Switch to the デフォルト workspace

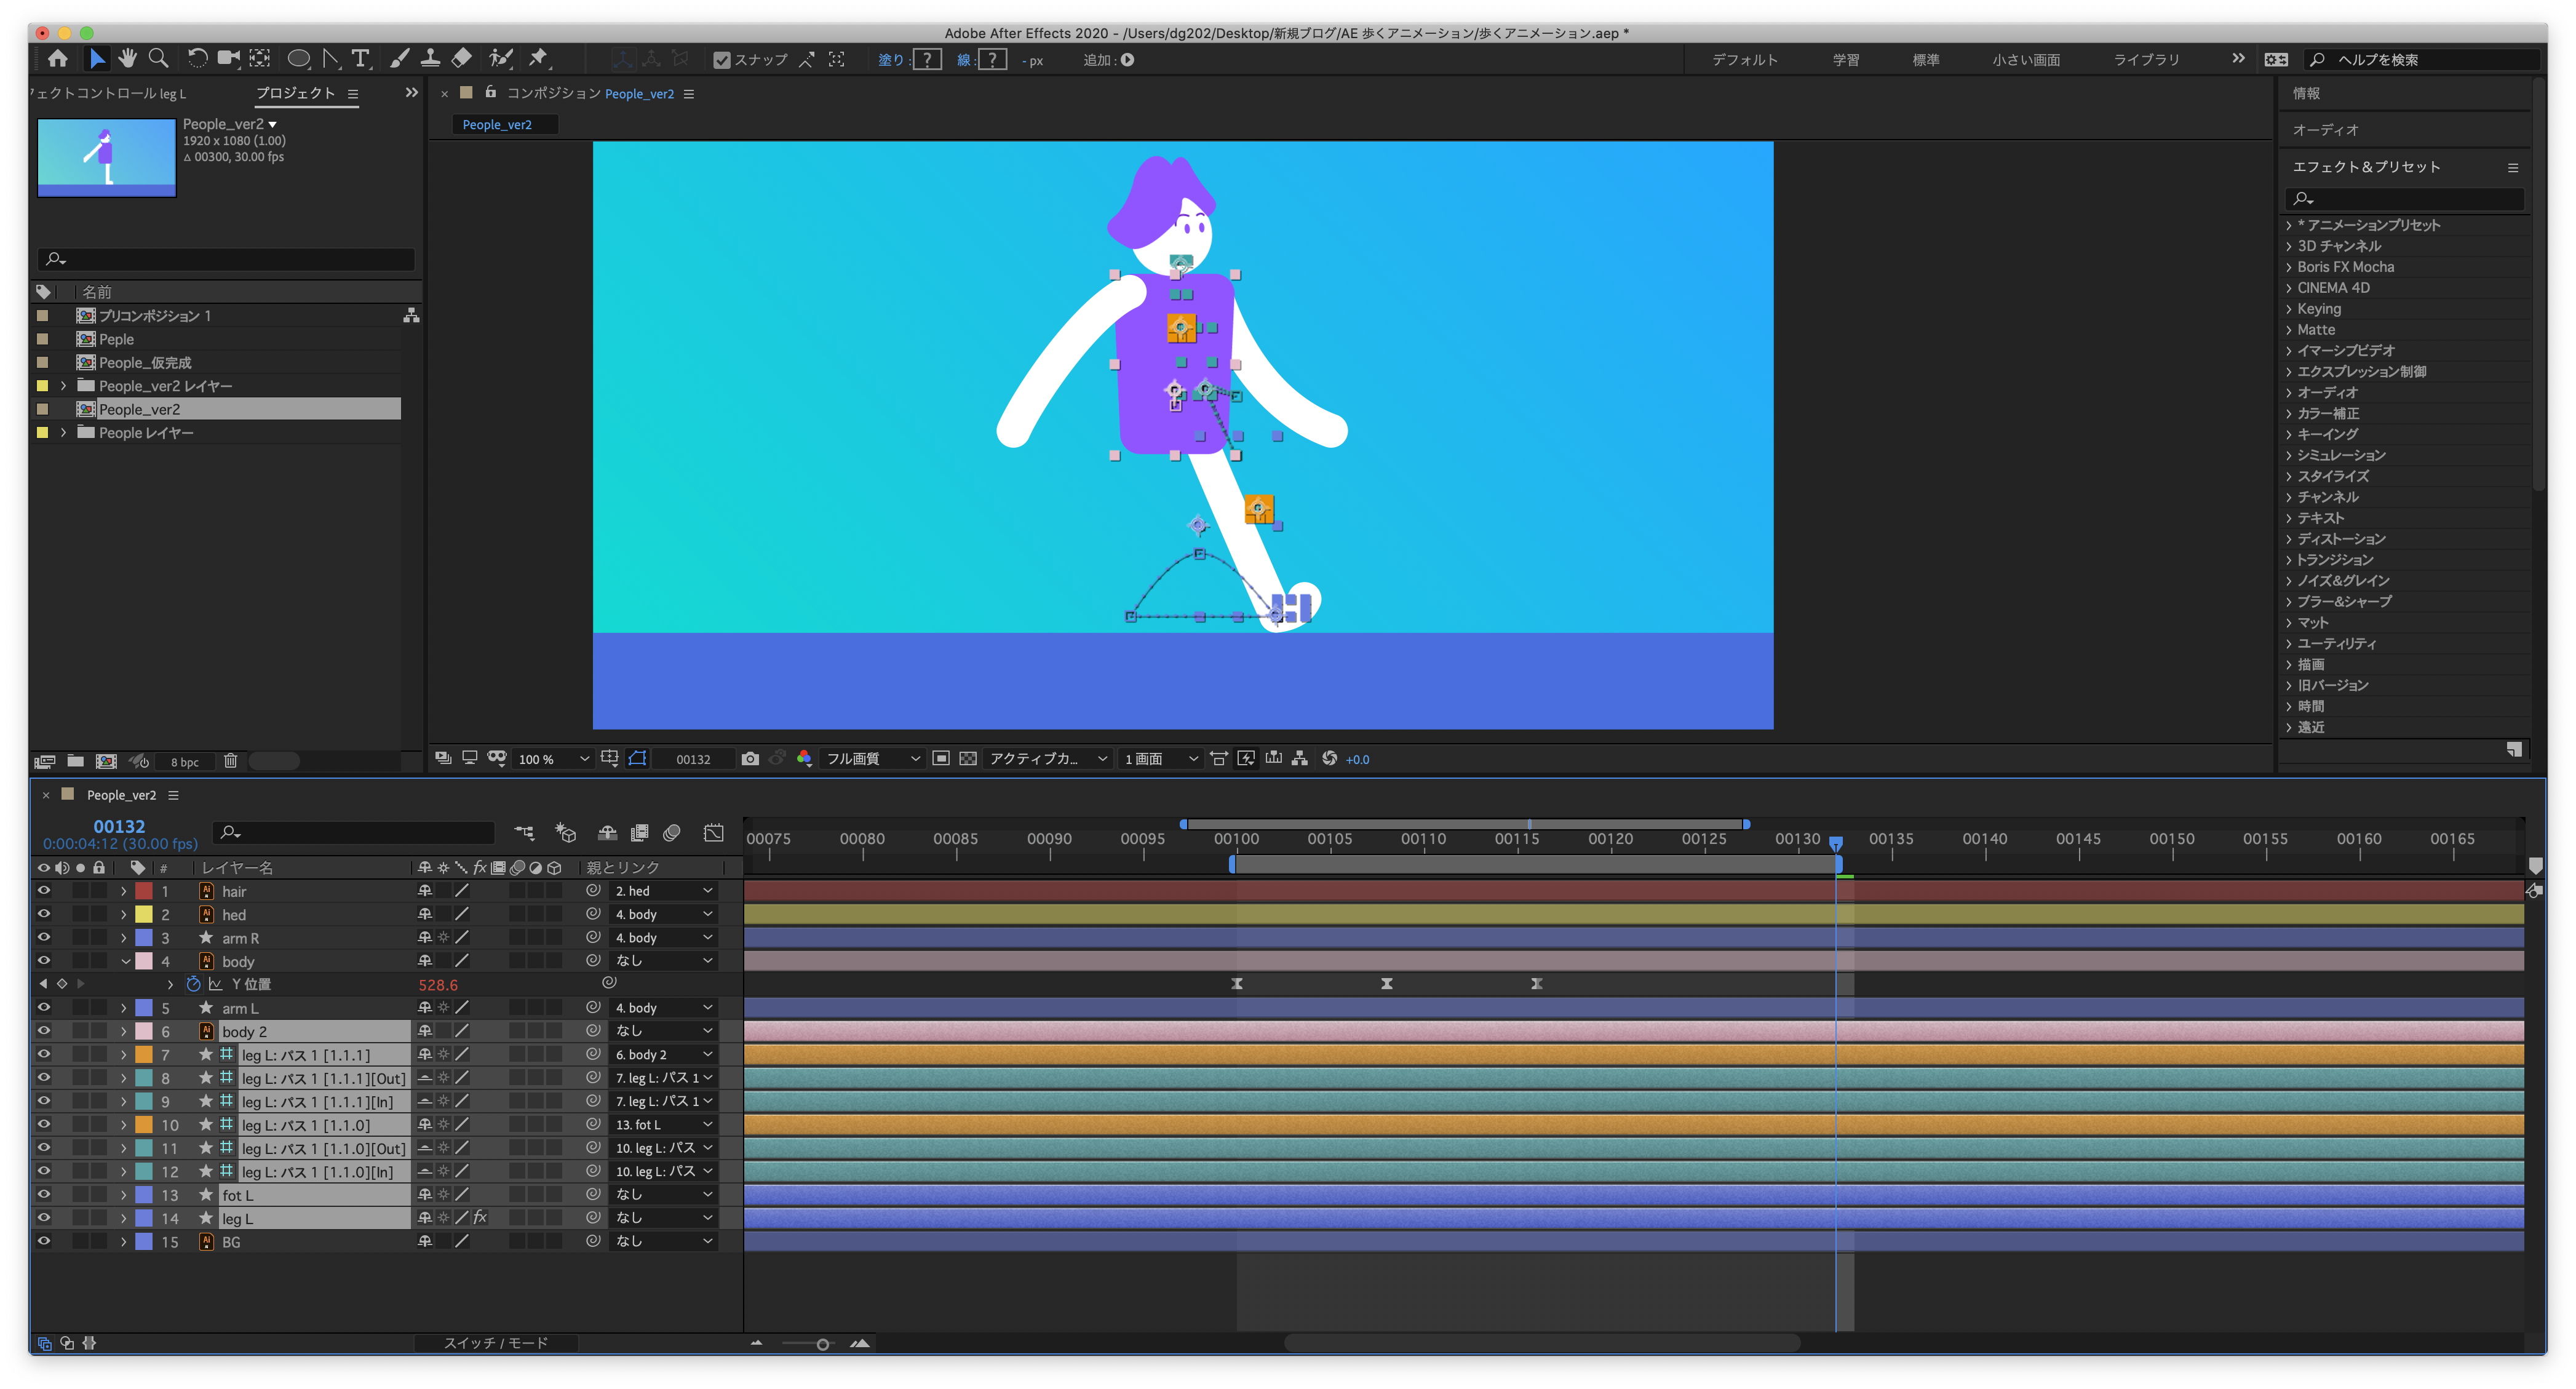pyautogui.click(x=1745, y=60)
